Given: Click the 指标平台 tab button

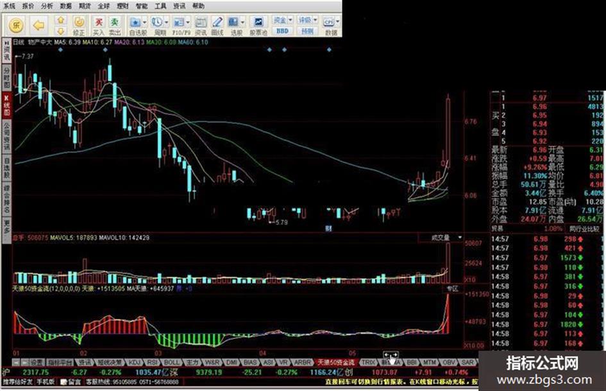Looking at the screenshot, I should tap(60, 362).
